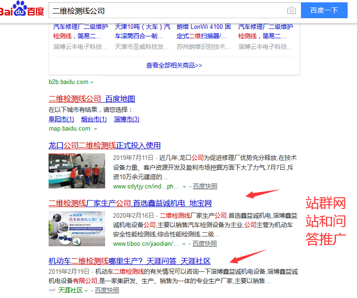Open 百度快照 for sdytjy.cn result
This screenshot has width=357, height=298.
pyautogui.click(x=205, y=187)
